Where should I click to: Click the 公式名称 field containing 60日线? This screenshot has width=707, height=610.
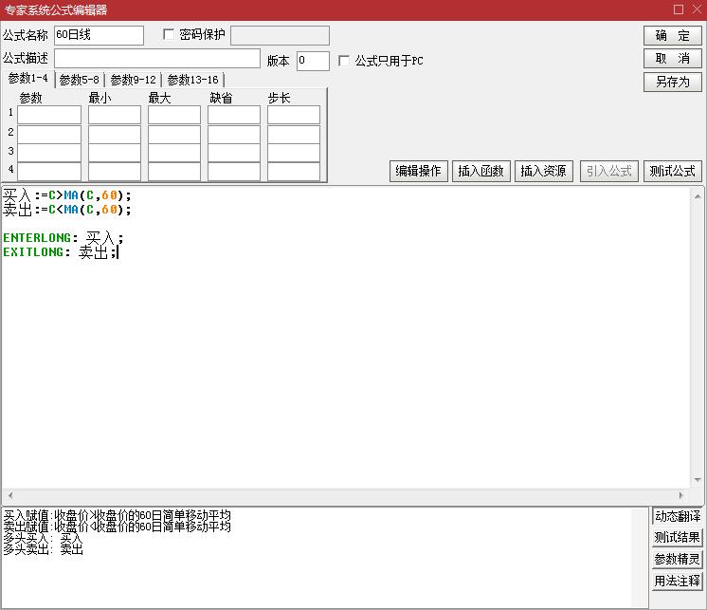tap(99, 35)
